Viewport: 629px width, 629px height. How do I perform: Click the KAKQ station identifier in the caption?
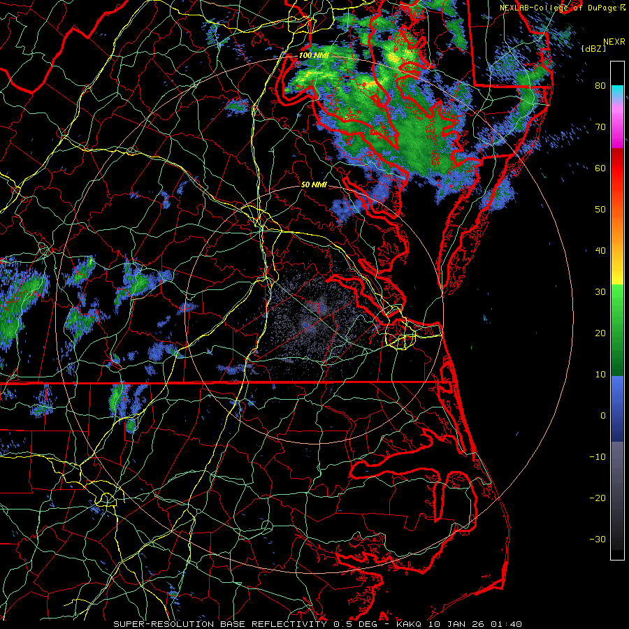coord(410,624)
